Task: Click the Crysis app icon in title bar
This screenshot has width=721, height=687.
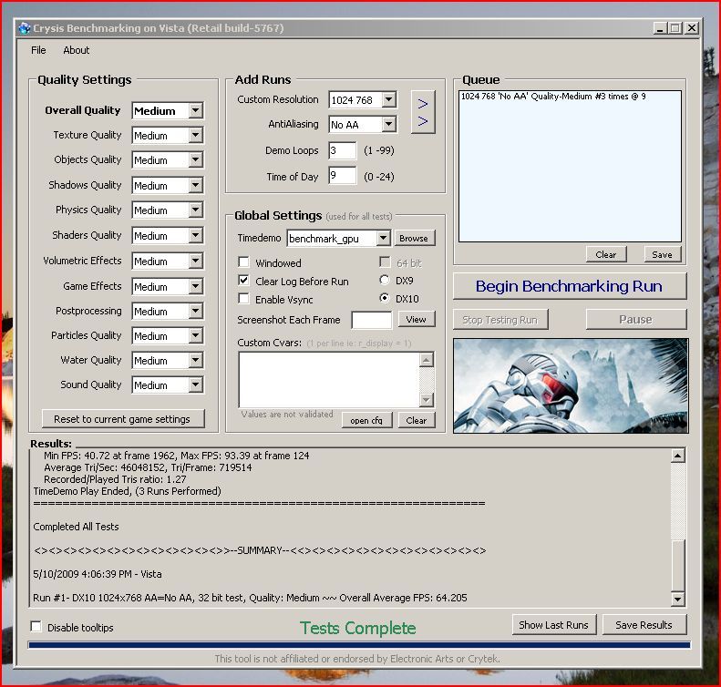Action: [25, 28]
